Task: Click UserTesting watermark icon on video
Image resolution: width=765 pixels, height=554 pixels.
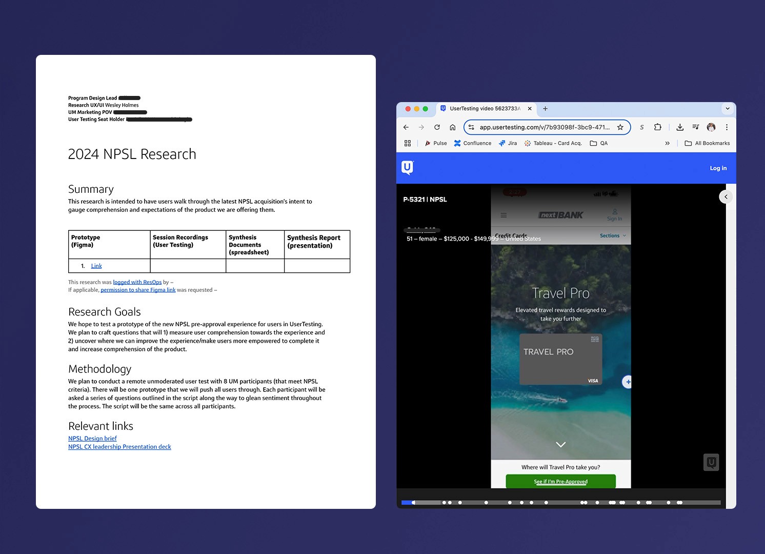Action: [x=711, y=462]
